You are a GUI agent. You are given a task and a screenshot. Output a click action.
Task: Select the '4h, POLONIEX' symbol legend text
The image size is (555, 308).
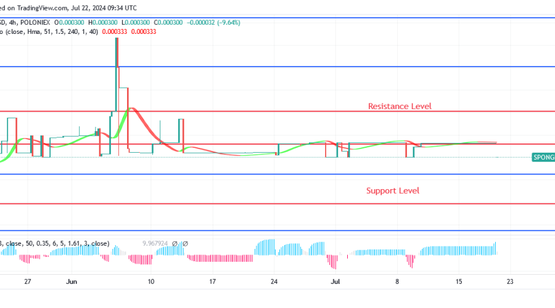point(30,22)
